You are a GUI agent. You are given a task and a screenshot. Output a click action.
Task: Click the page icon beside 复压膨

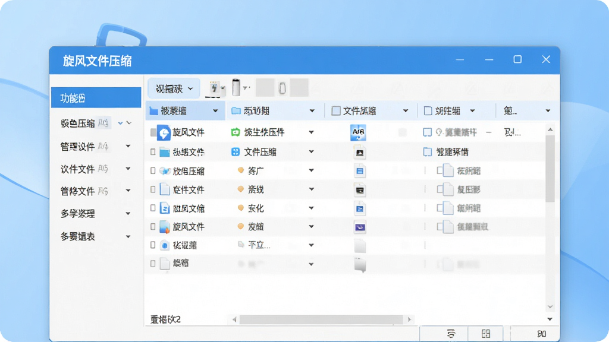coord(448,189)
